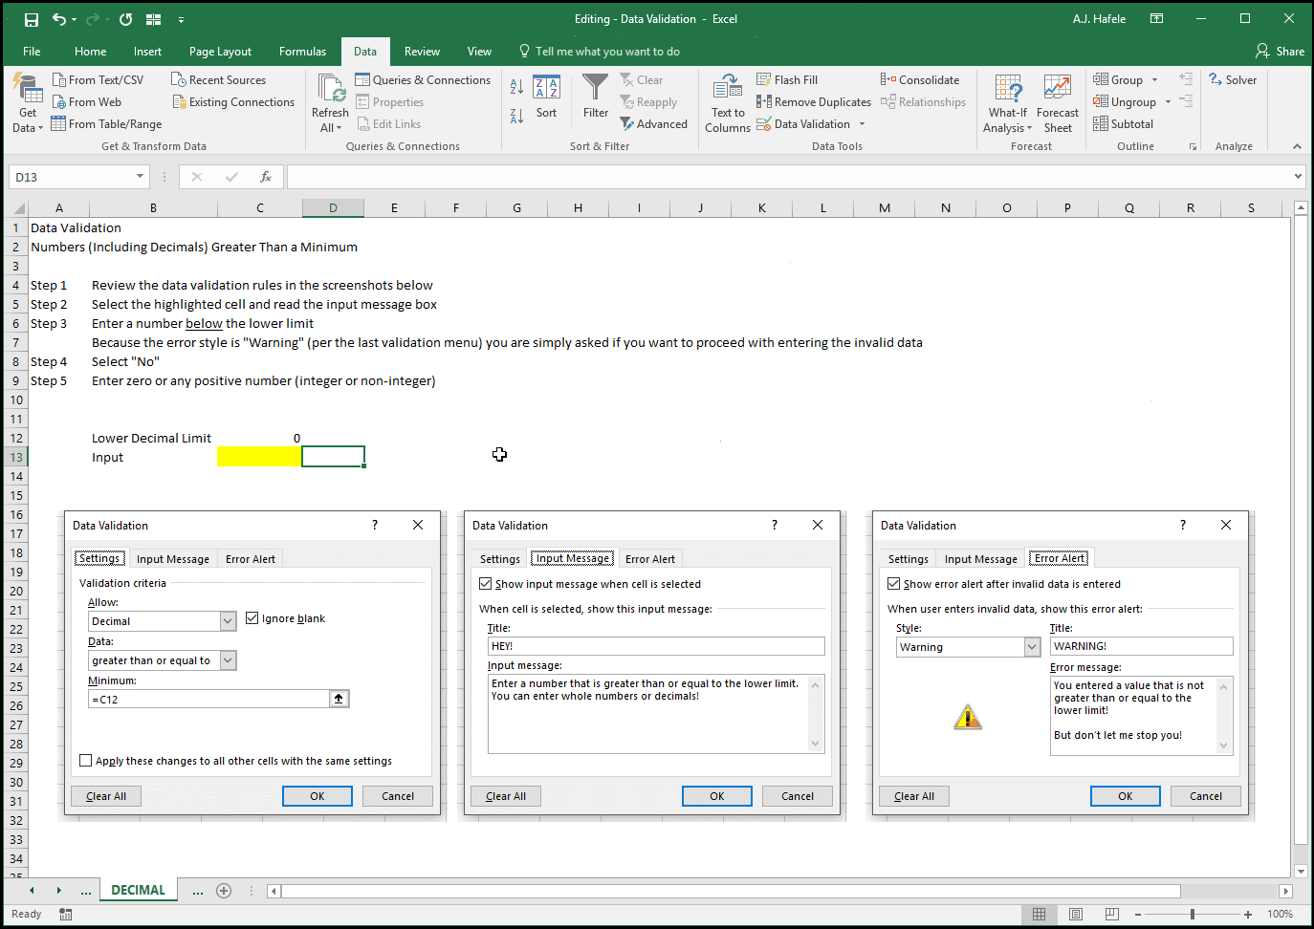This screenshot has width=1314, height=929.
Task: Switch to the Page Layout tab
Action: point(220,52)
